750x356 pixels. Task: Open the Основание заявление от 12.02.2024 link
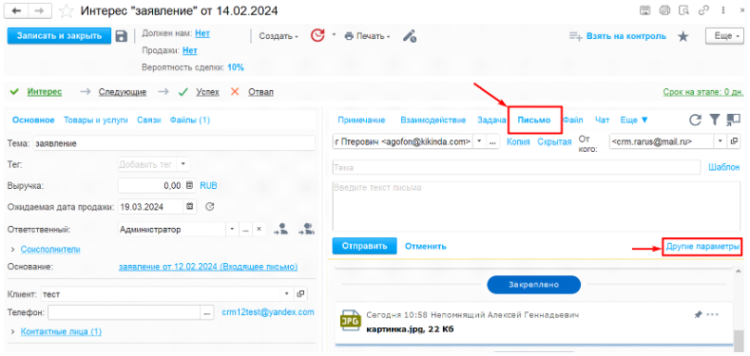tap(208, 266)
